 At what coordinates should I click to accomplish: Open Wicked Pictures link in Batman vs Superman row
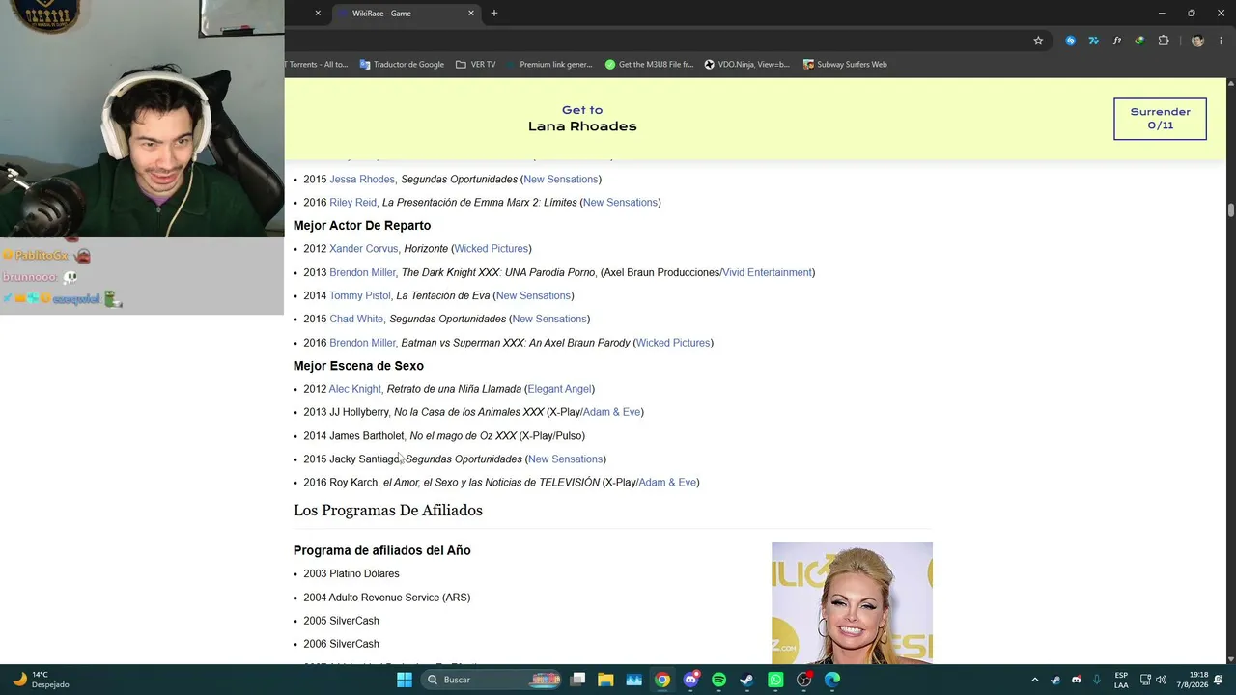[x=673, y=343]
